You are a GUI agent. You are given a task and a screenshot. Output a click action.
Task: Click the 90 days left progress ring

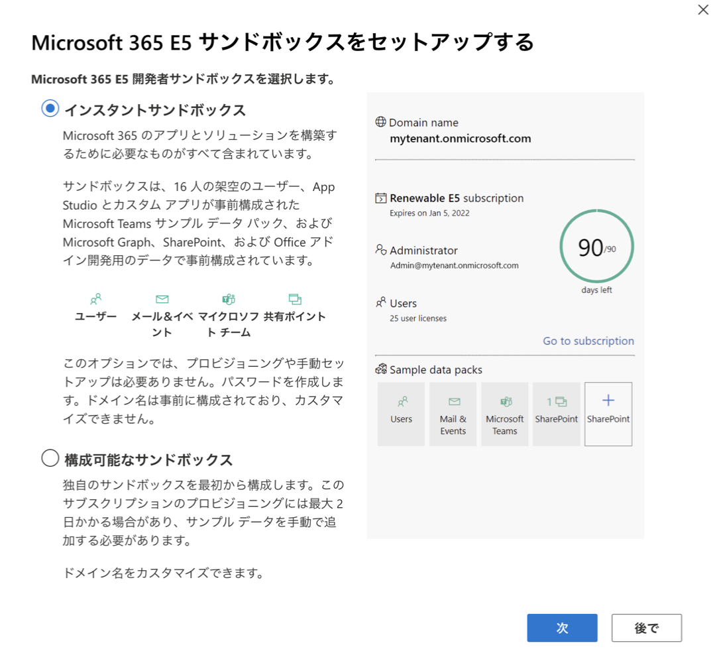[x=596, y=246]
